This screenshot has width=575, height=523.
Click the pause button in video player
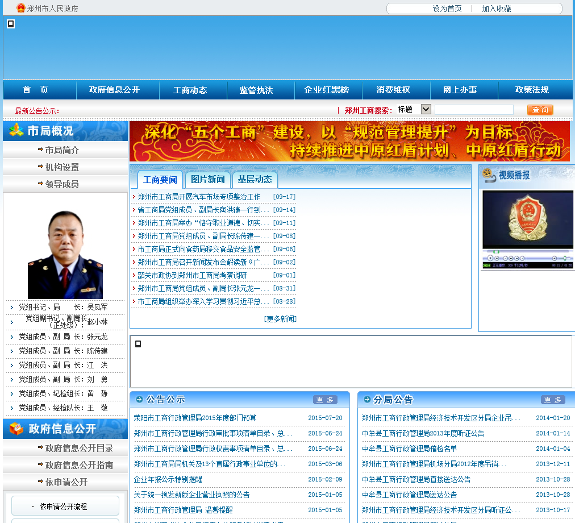point(490,259)
